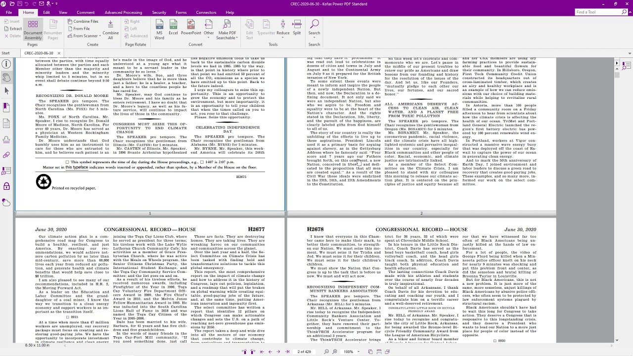Click the Extract pages button
This screenshot has width=633, height=356.
[x=12, y=29]
